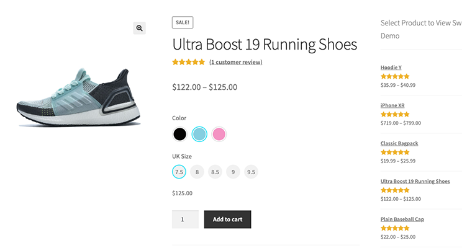Open the Hoodie Y product link
The image size is (462, 248).
(391, 68)
